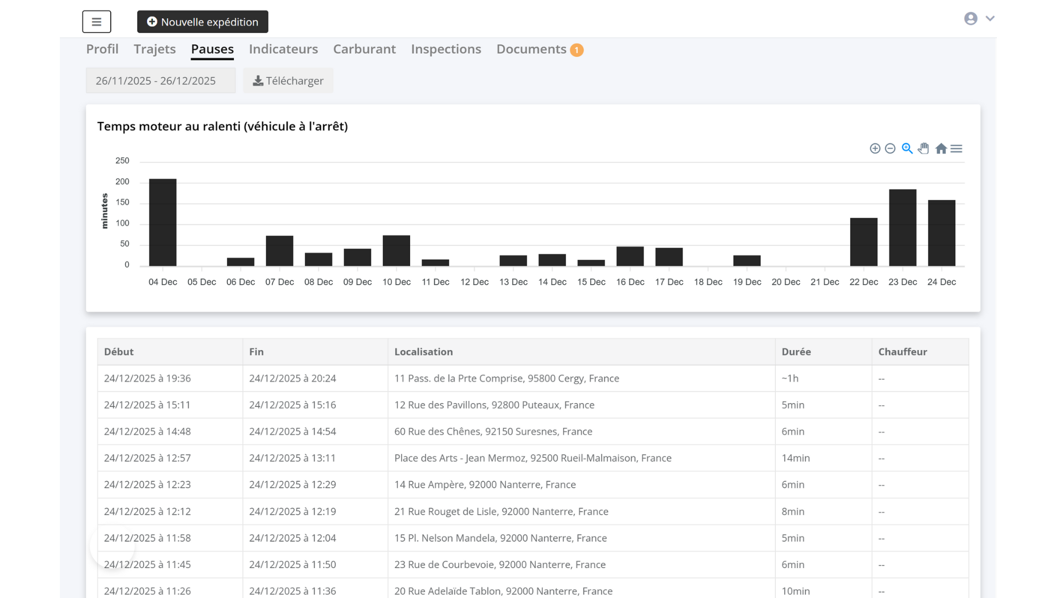Reset chart zoom with home icon
Viewport: 1064px width, 598px height.
(x=941, y=148)
